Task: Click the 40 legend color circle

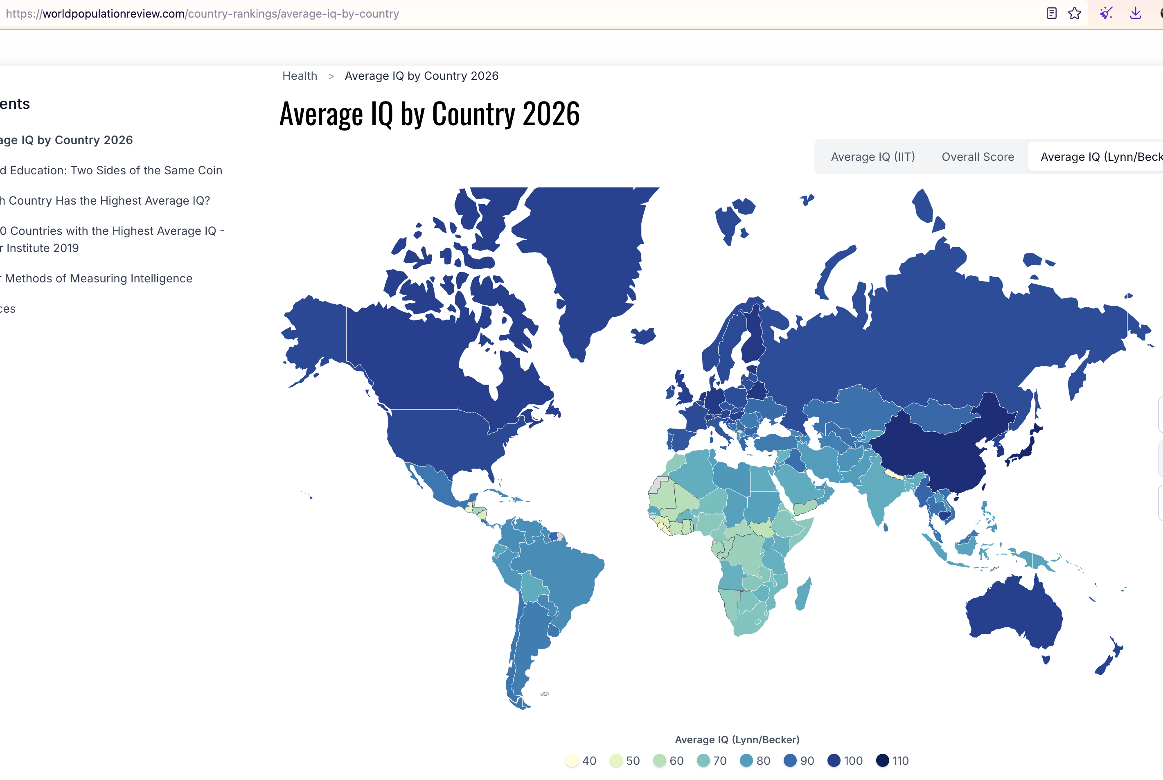Action: [572, 761]
